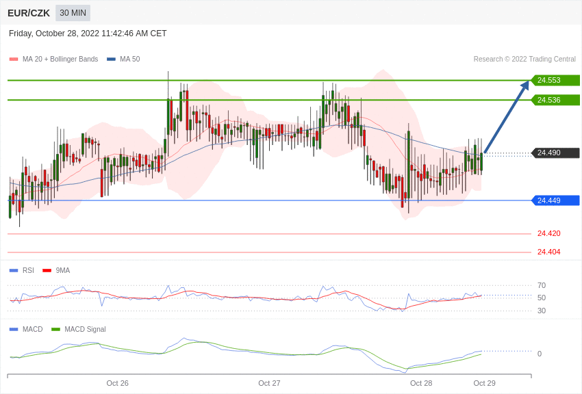This screenshot has height=394, width=582.
Task: Click the MACD 0 axis label
Action: [540, 354]
